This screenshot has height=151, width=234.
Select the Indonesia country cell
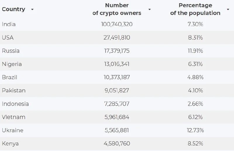pos(15,104)
